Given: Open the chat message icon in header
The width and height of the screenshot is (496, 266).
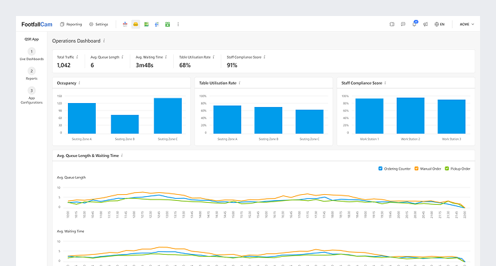Looking at the screenshot, I should point(403,24).
